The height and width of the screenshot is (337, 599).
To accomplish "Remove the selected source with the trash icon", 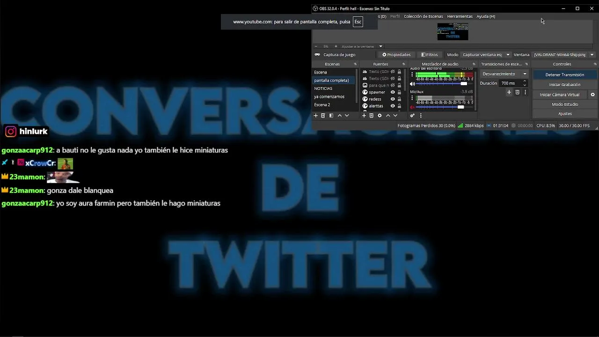I will tap(372, 116).
